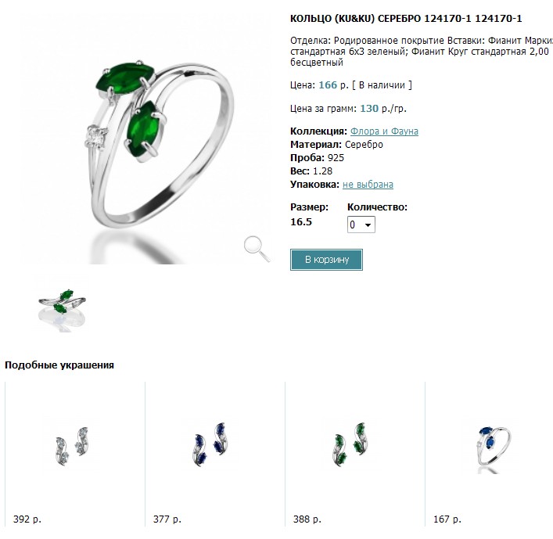Click the magnifying glass zoom icon
This screenshot has width=553, height=539.
pyautogui.click(x=257, y=249)
